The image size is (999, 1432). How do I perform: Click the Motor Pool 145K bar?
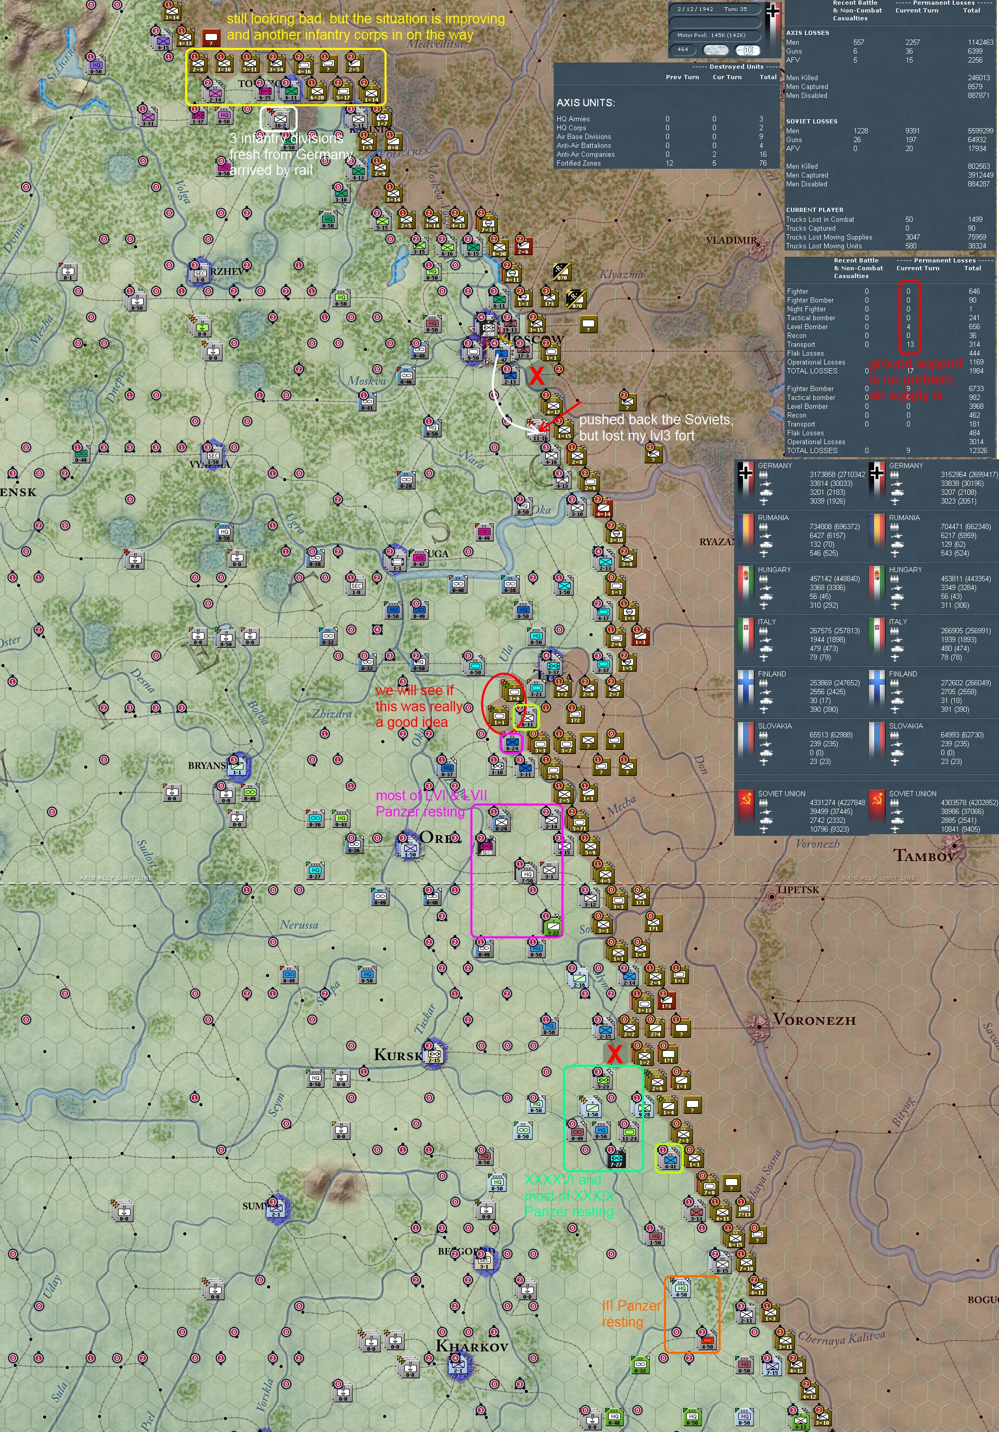coord(715,35)
